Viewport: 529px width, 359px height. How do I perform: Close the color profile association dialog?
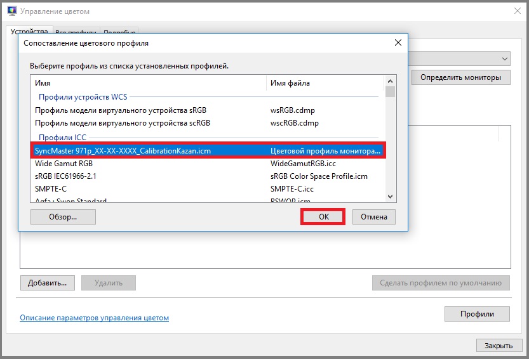pyautogui.click(x=398, y=42)
